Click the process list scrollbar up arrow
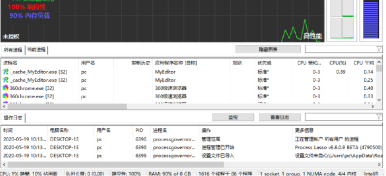 point(380,63)
